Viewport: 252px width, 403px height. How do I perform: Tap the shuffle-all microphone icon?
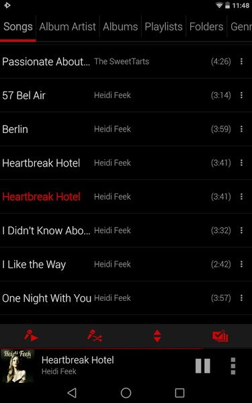[94, 336]
